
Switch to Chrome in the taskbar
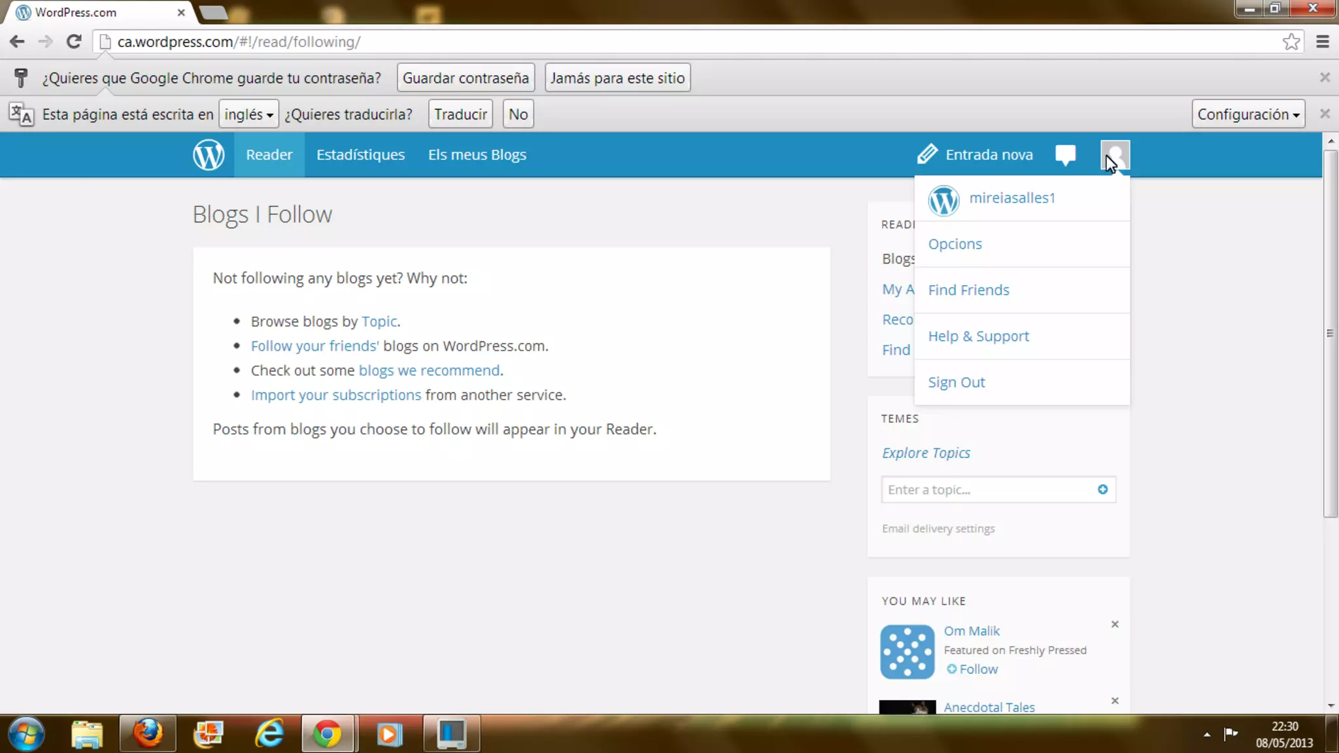point(328,734)
